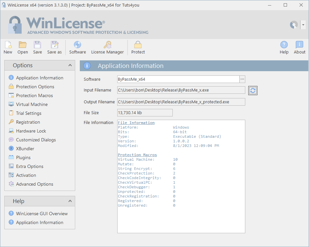Click the New project toolbar icon

point(8,48)
